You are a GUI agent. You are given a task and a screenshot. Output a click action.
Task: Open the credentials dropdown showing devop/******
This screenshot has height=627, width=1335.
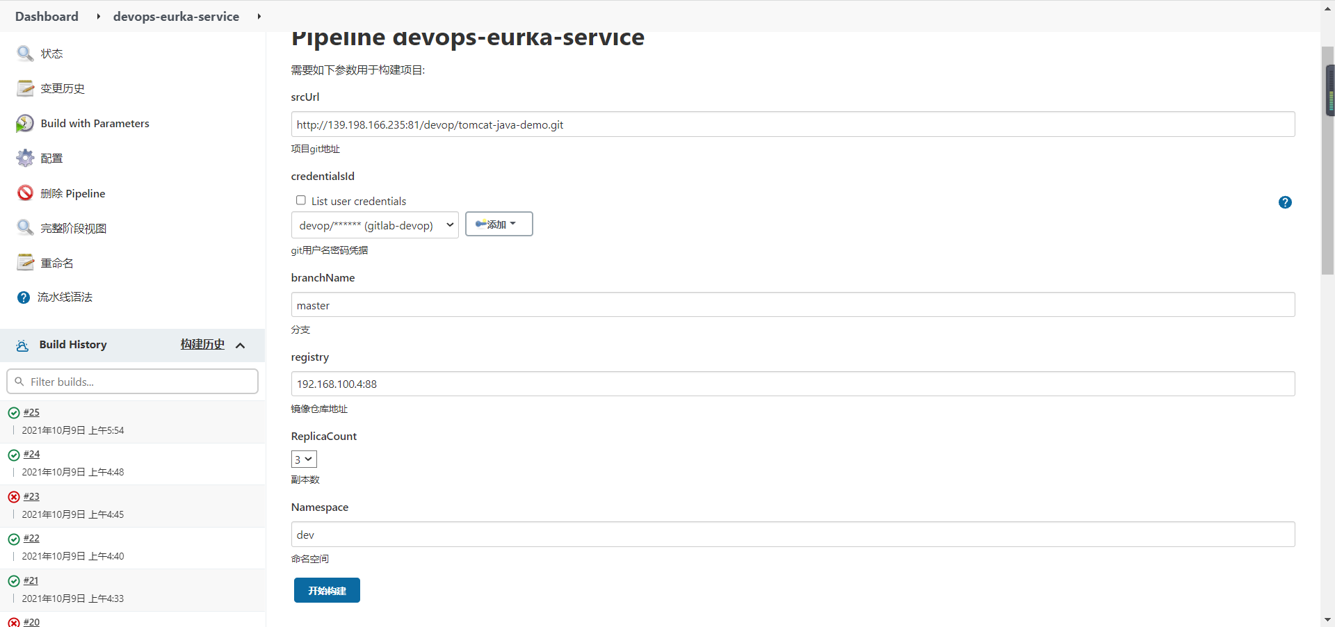pyautogui.click(x=374, y=225)
